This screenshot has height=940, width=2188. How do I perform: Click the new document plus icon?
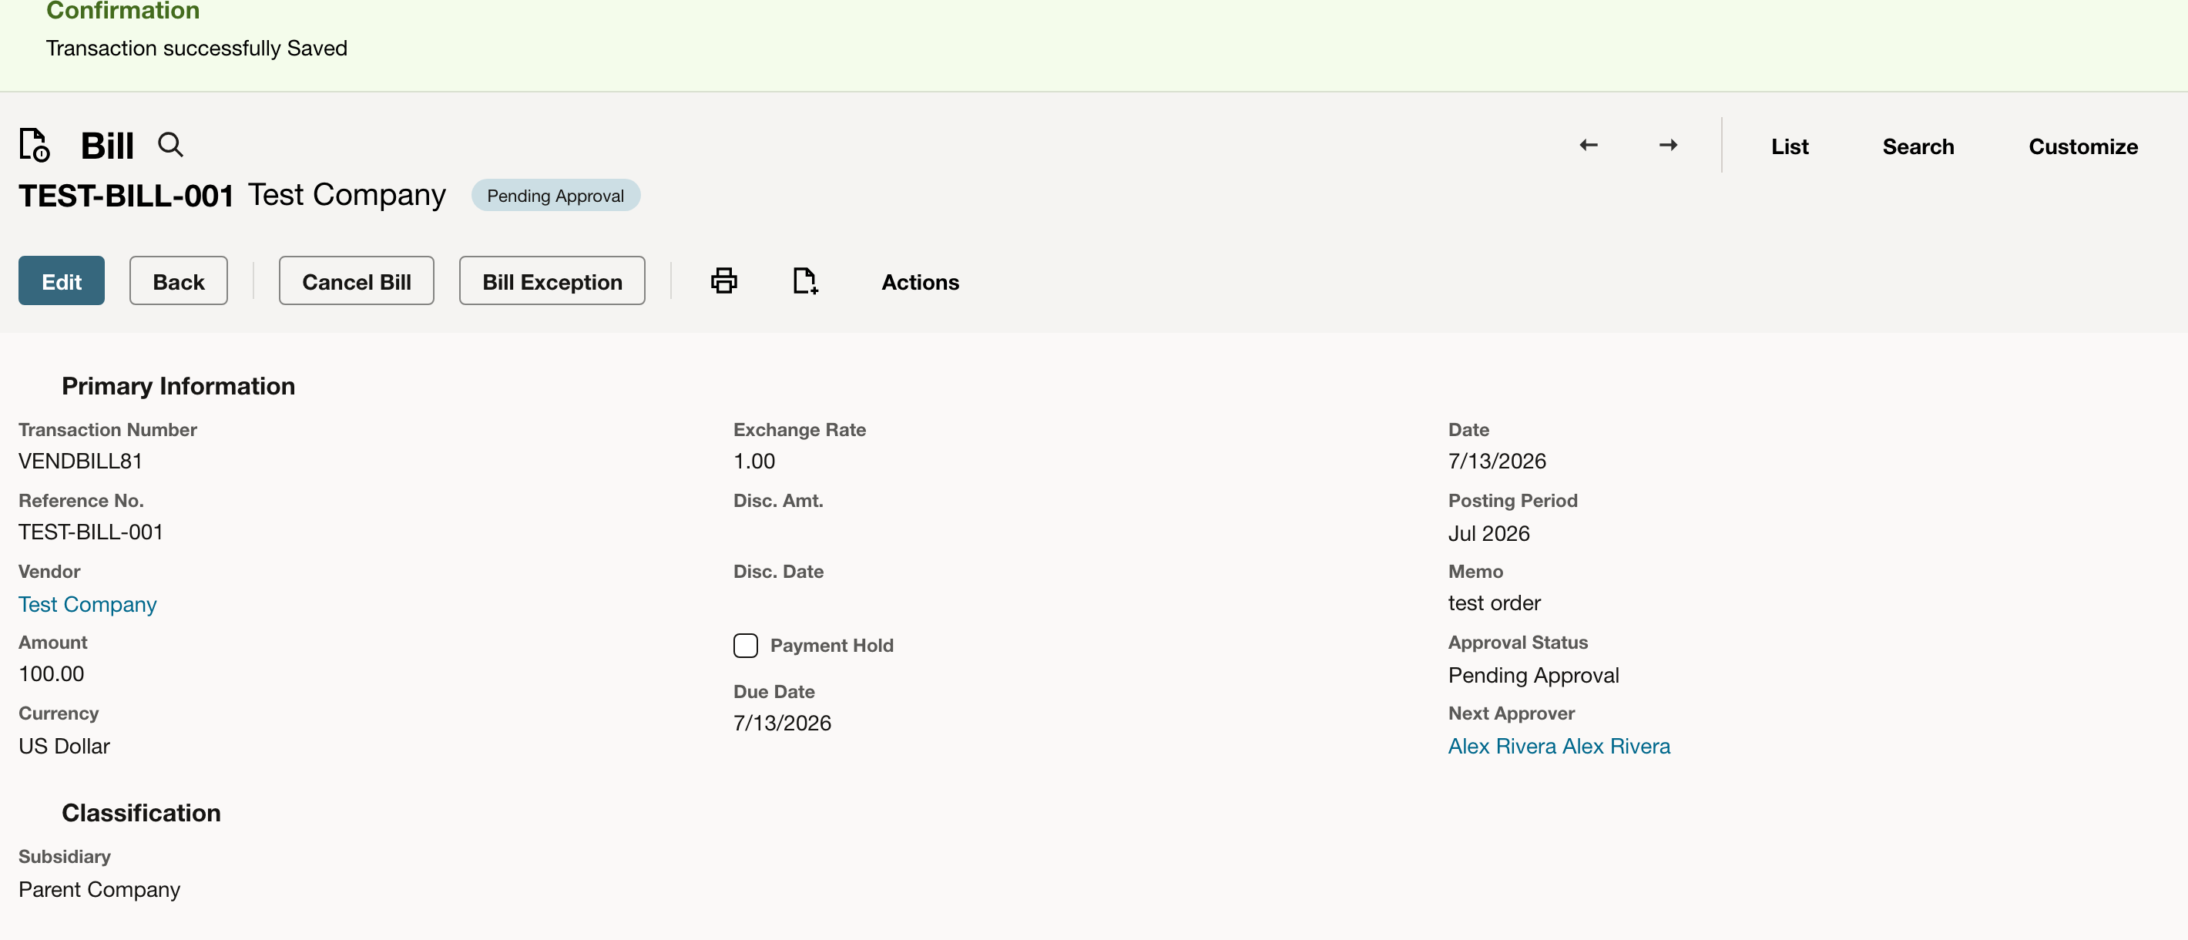point(804,280)
